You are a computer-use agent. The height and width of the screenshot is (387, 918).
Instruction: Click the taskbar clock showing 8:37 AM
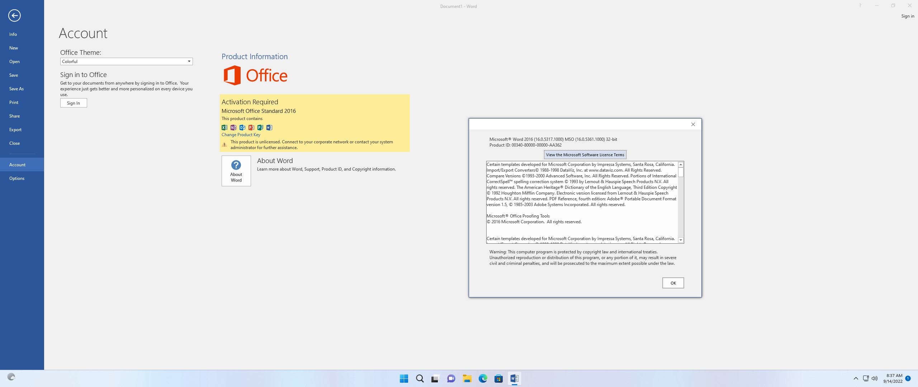point(893,378)
